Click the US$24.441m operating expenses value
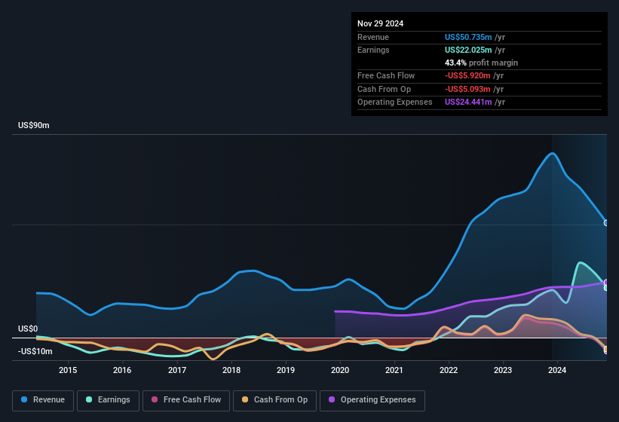 pos(468,102)
